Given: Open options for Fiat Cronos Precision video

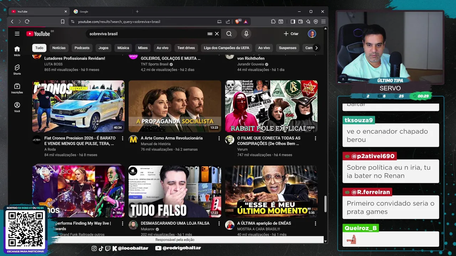Looking at the screenshot, I should click(123, 138).
